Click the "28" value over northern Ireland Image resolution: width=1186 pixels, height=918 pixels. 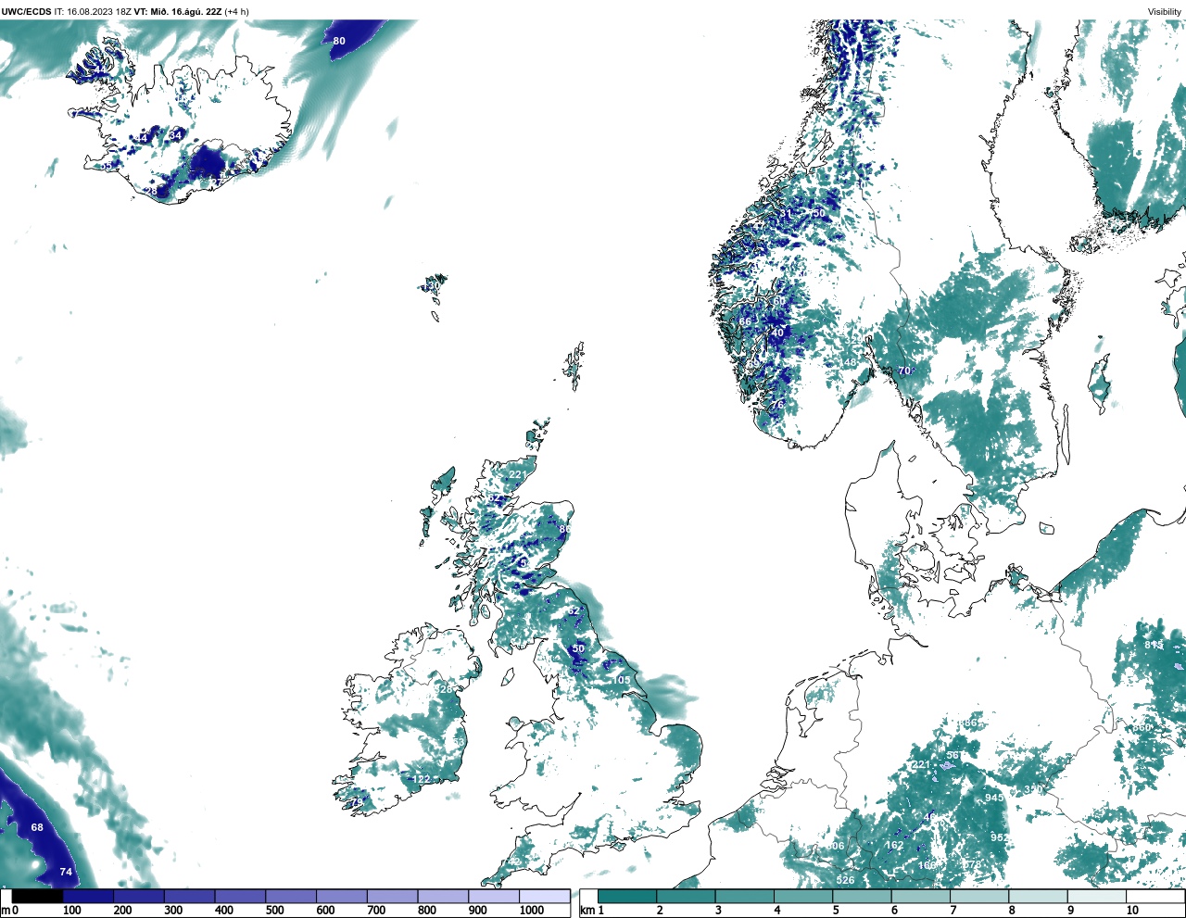446,689
